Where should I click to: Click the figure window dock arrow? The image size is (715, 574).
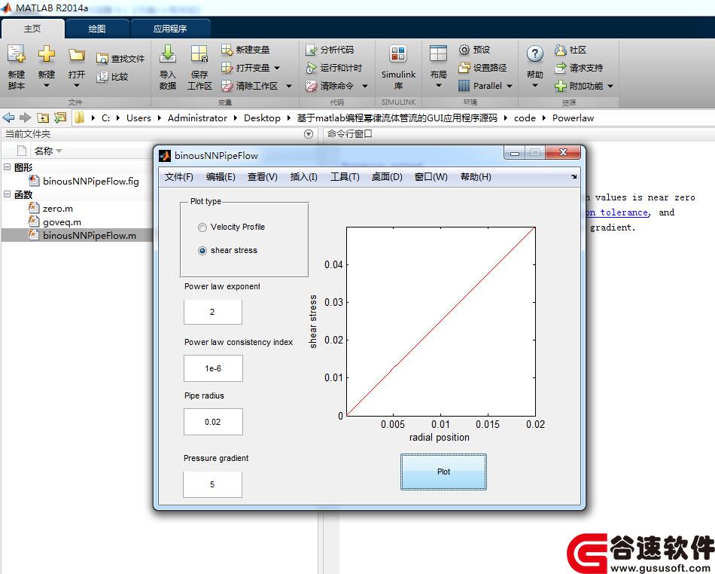(x=574, y=176)
